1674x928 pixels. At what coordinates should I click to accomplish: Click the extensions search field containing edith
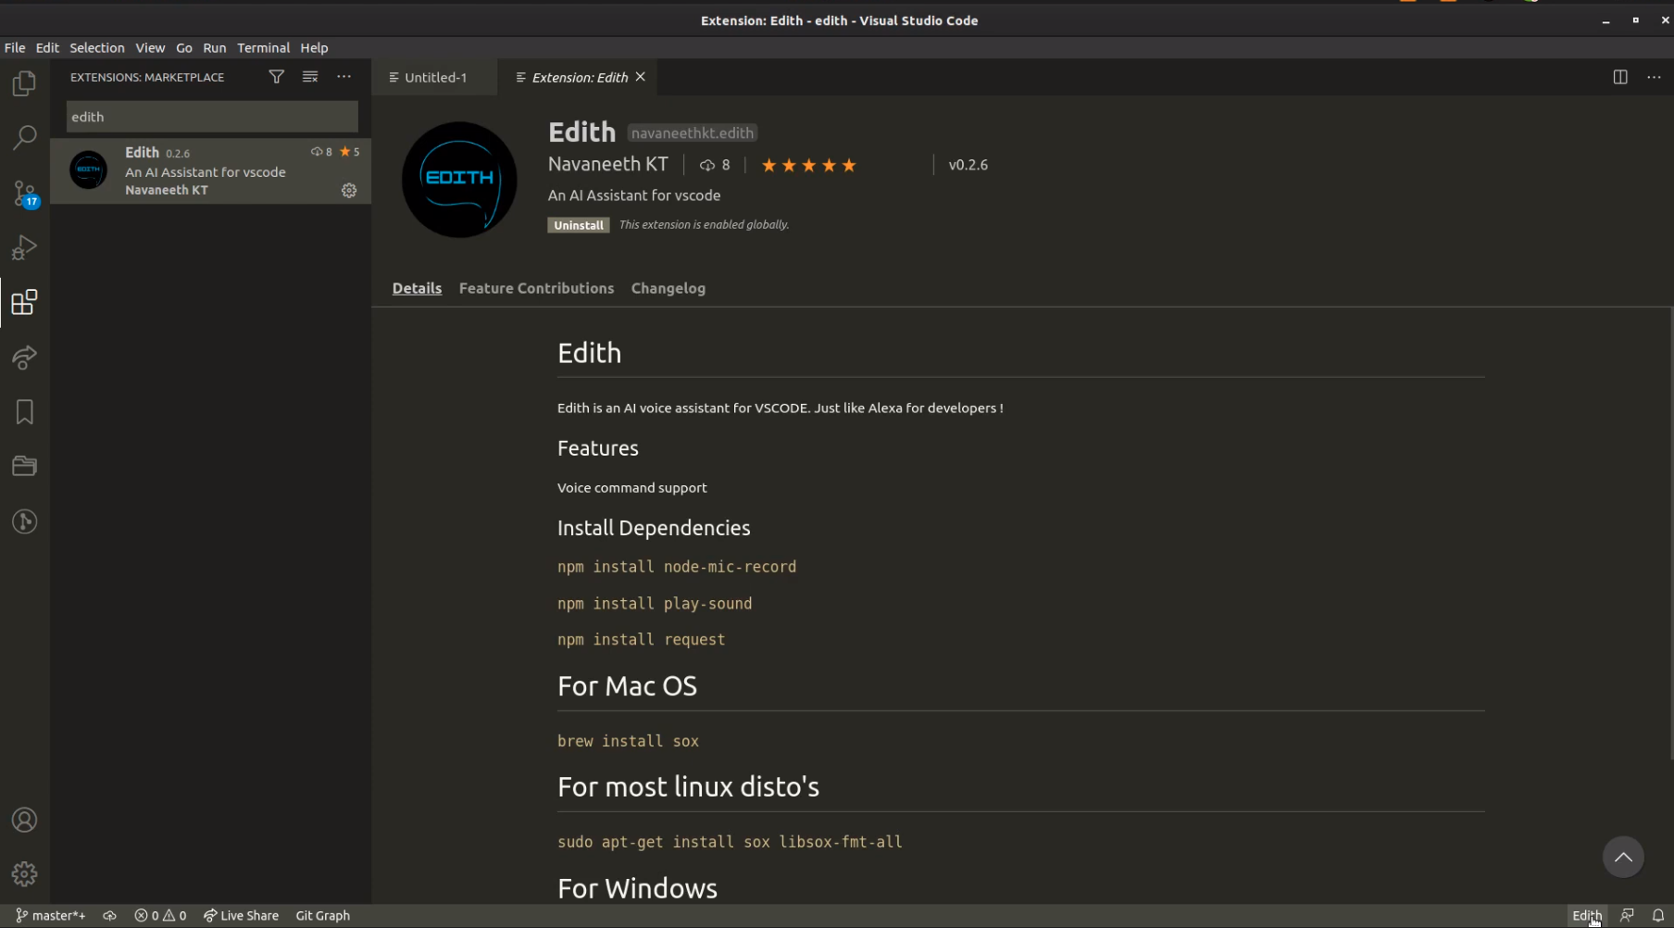pos(212,117)
